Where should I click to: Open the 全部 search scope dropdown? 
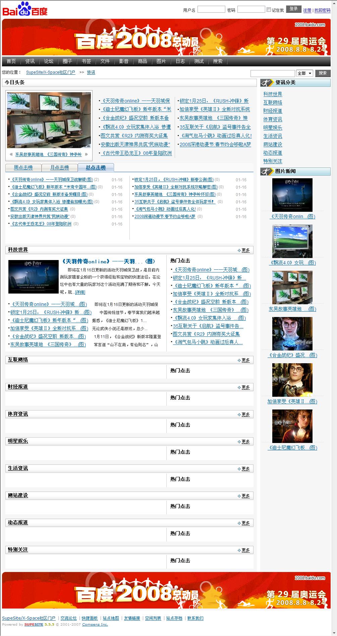304,73
